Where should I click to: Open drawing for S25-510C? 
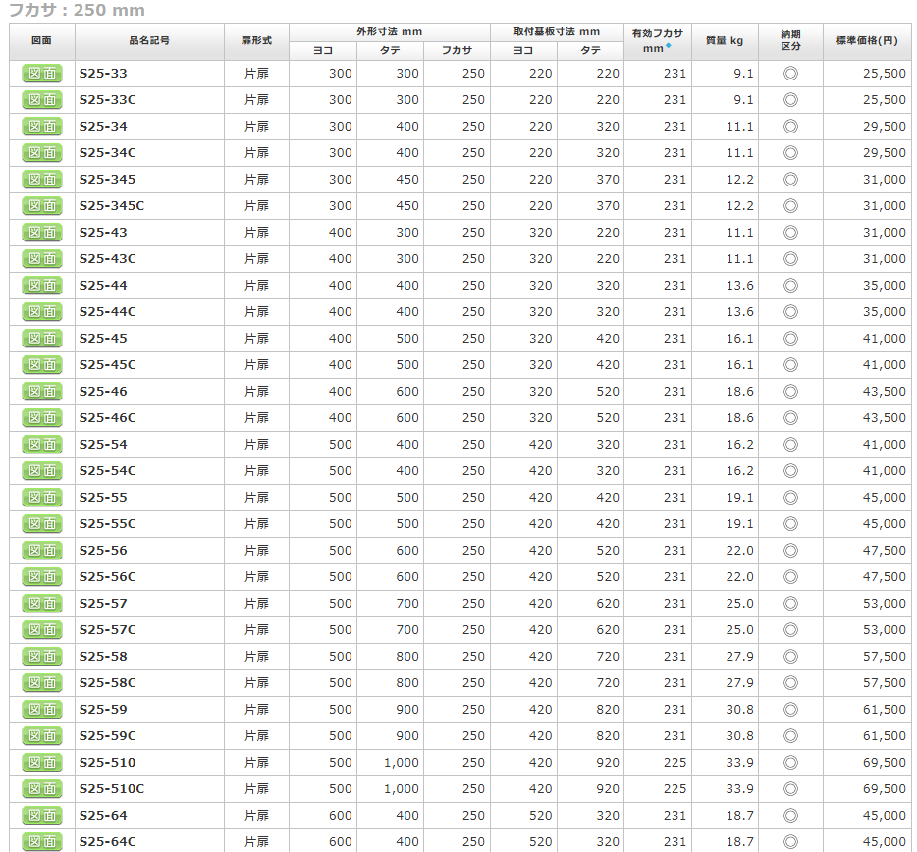(x=42, y=789)
